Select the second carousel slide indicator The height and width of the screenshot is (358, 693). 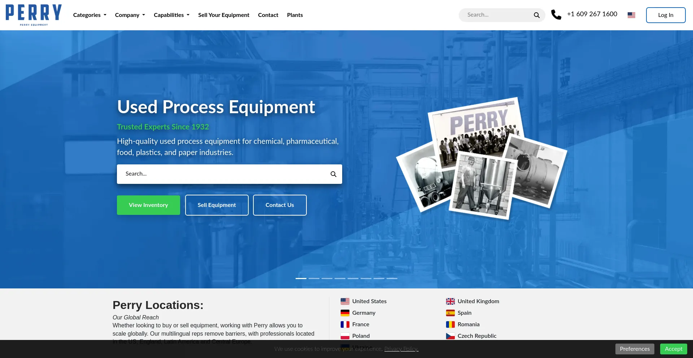314,278
